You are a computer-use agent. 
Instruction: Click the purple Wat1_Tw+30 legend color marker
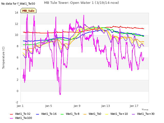click(x=133, y=114)
